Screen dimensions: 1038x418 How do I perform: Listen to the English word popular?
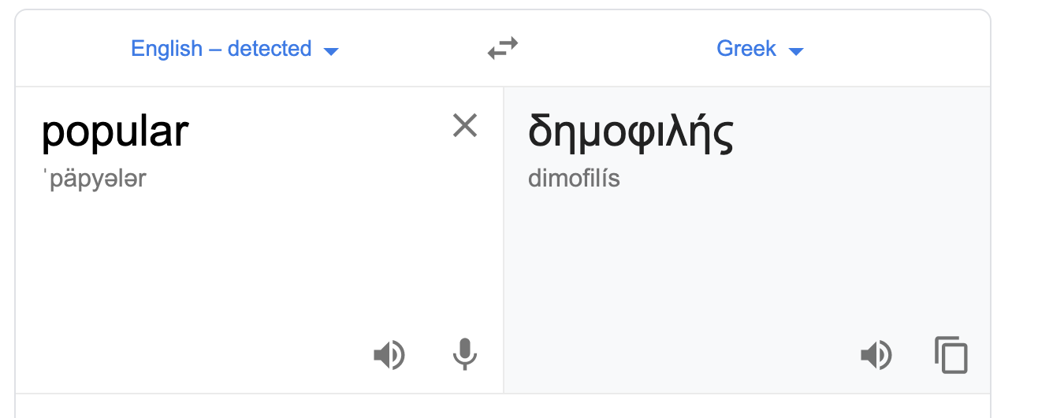389,355
